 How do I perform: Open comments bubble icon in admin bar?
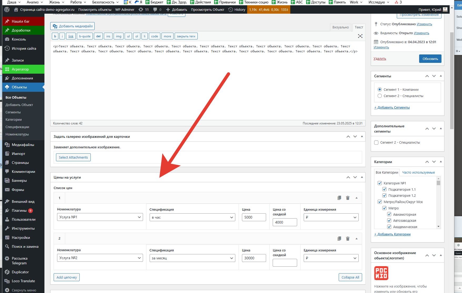click(x=155, y=9)
